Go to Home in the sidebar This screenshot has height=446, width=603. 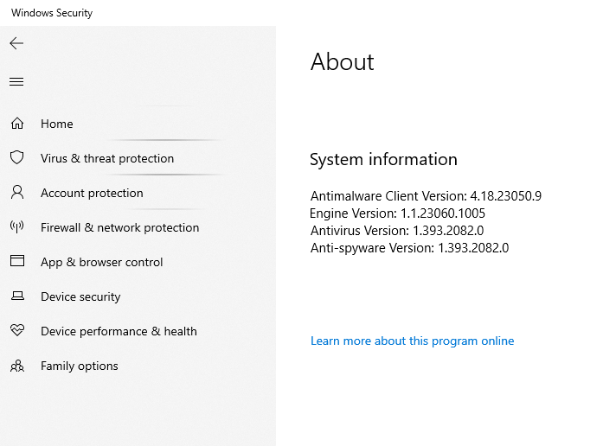pos(57,124)
